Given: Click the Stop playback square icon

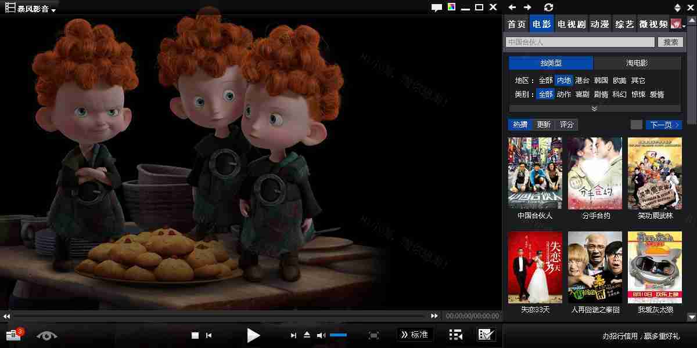Looking at the screenshot, I should [x=195, y=335].
